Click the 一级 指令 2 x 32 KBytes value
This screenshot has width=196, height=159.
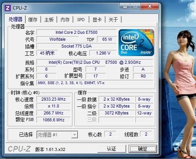(x=117, y=106)
